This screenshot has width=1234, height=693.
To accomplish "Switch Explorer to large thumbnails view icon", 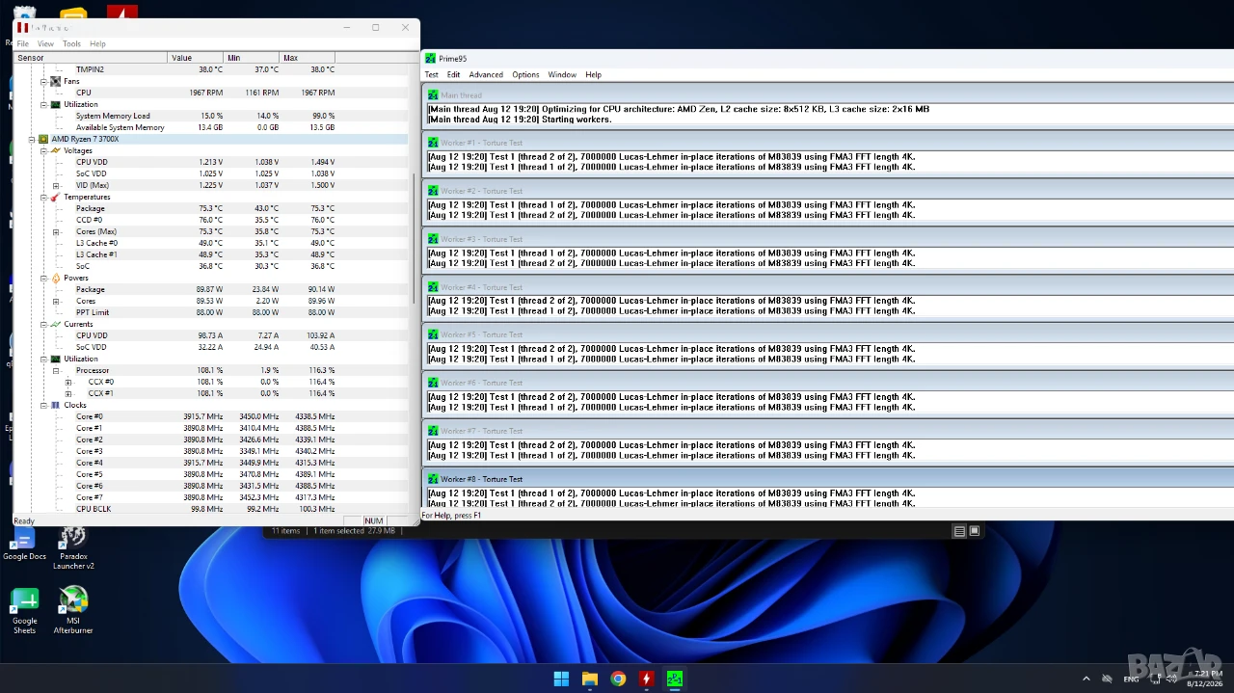I will (975, 531).
